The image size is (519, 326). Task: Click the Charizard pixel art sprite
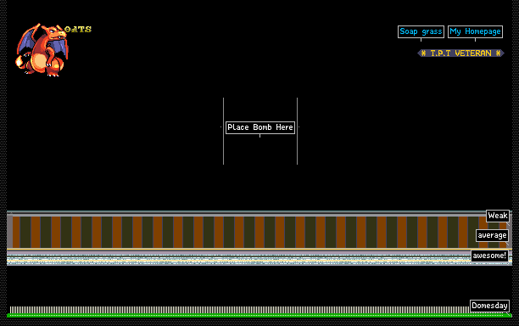42,50
